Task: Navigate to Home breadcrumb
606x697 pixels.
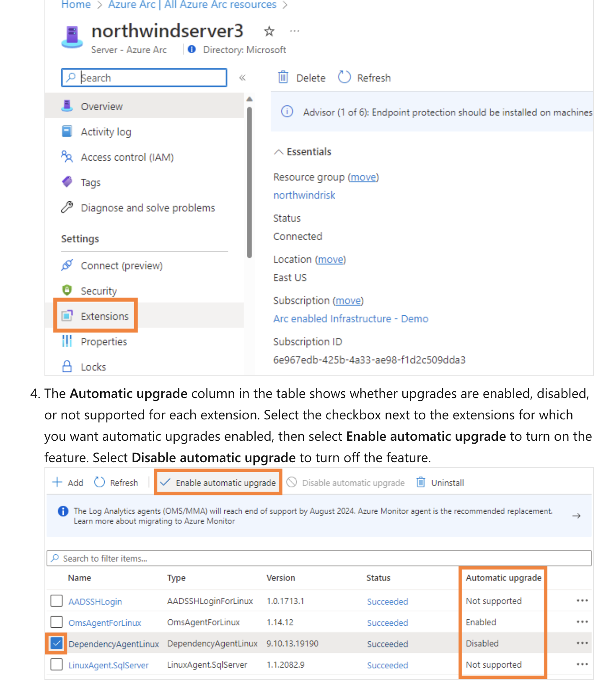Action: (75, 5)
